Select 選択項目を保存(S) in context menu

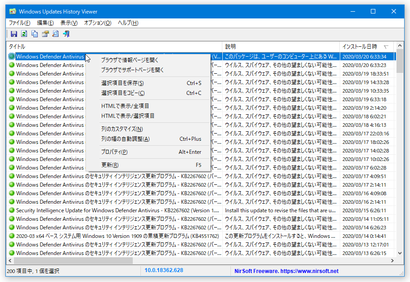[148, 83]
